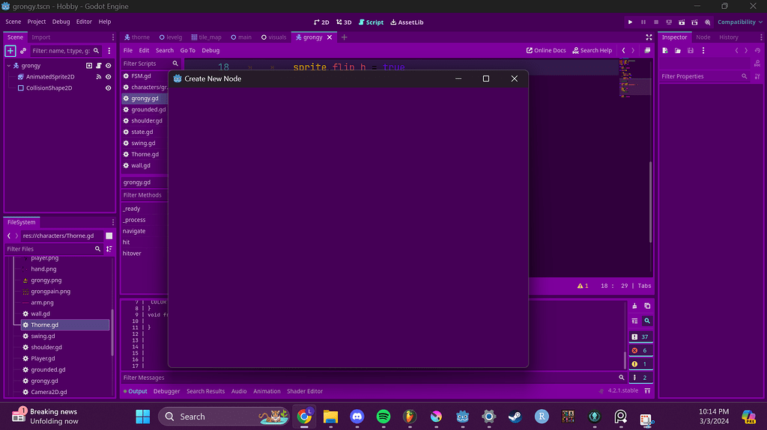
Task: Toggle visibility of CollisionShape2D node
Action: 109,88
